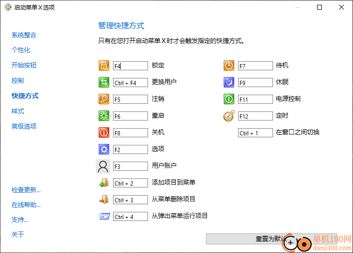This screenshot has width=353, height=253.
Task: Open the 样式 settings page
Action: click(x=18, y=111)
